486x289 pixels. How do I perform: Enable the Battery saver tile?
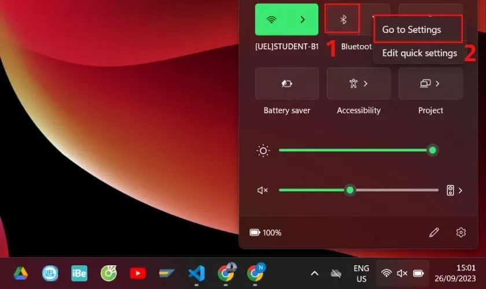point(287,84)
